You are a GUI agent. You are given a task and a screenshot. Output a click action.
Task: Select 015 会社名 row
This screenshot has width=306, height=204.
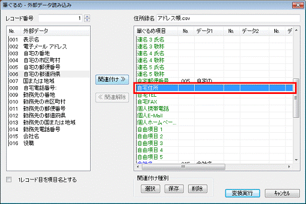[49, 136]
